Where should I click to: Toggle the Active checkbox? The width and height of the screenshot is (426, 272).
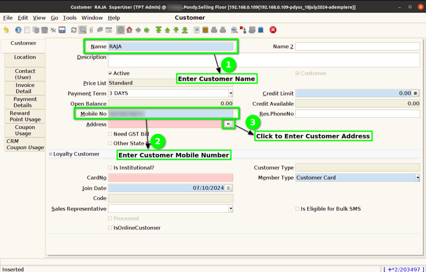click(x=110, y=73)
